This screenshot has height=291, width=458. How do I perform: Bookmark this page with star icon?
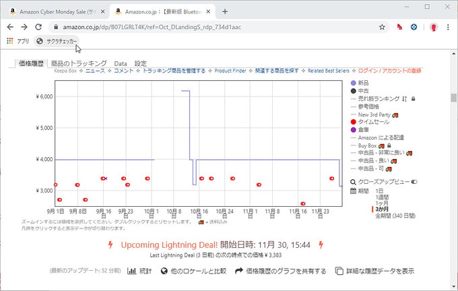(x=382, y=27)
